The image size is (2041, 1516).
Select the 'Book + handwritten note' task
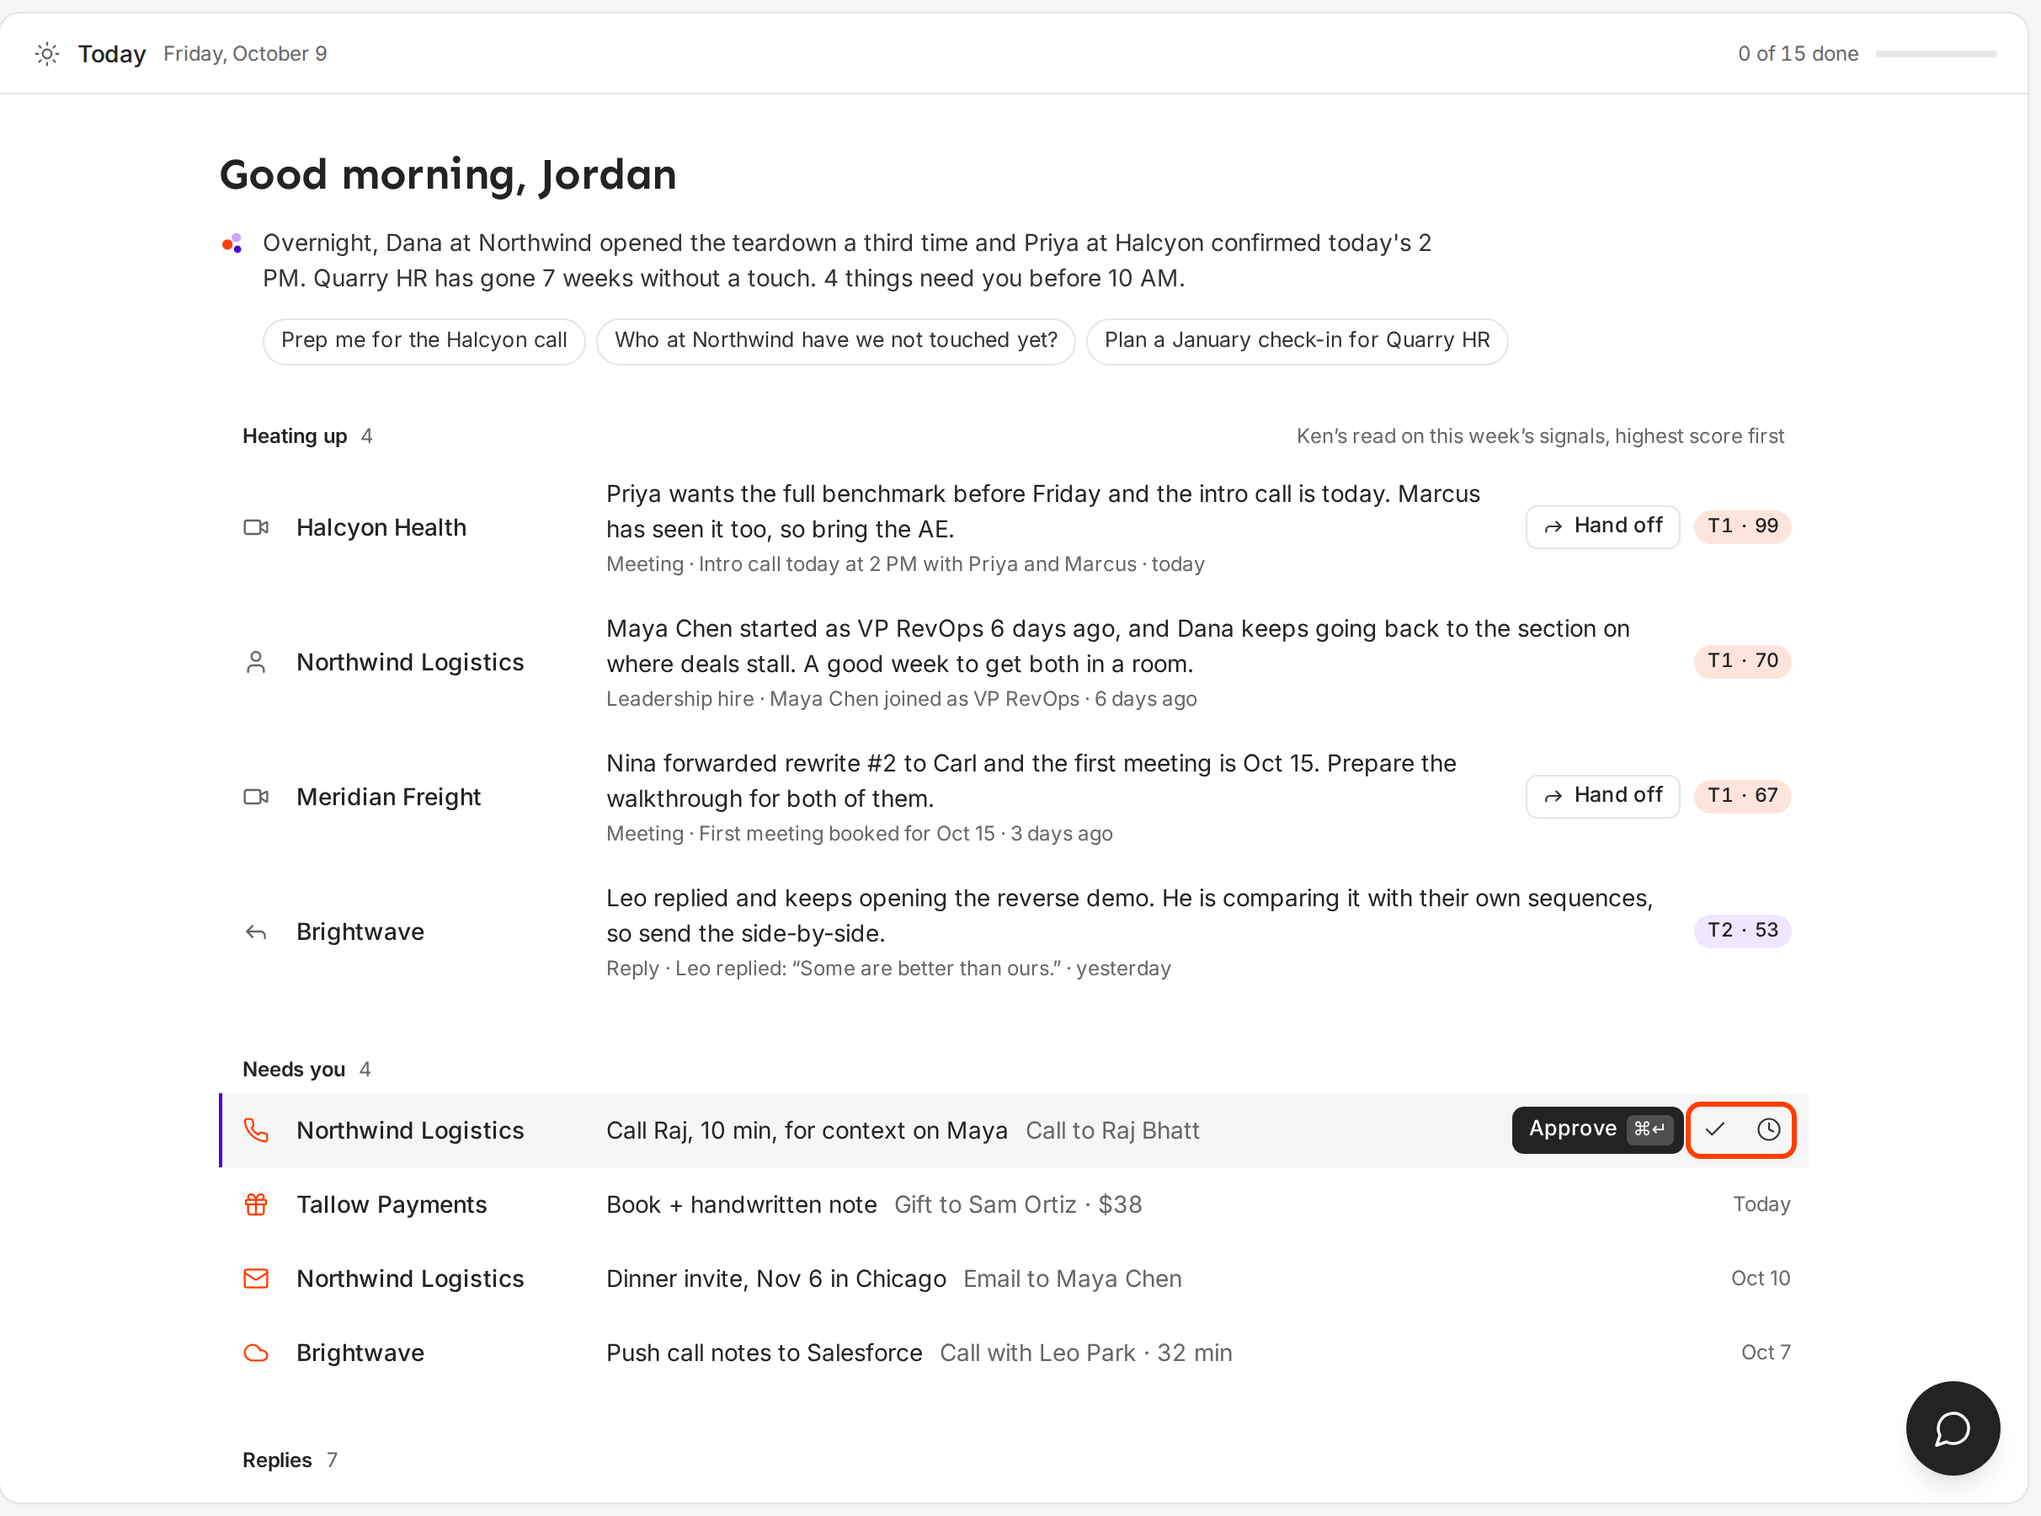click(741, 1205)
